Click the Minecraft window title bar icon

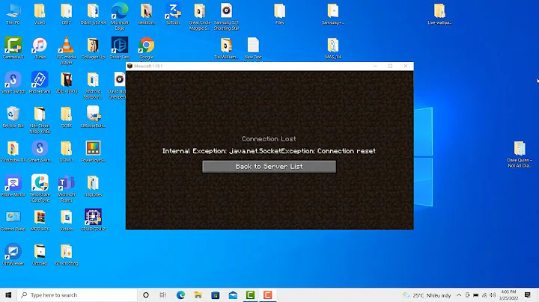[x=130, y=66]
